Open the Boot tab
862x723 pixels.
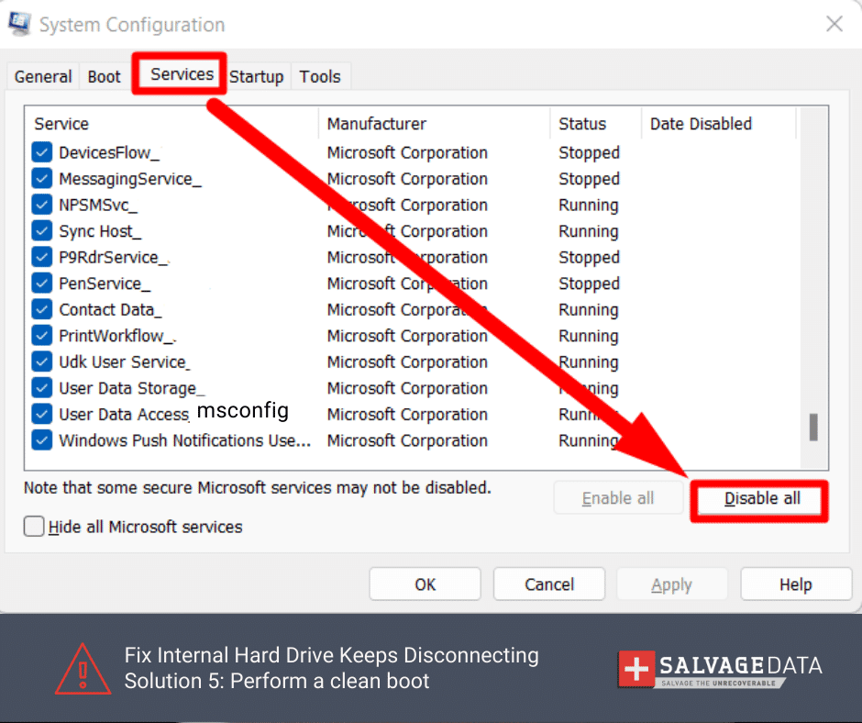tap(104, 77)
